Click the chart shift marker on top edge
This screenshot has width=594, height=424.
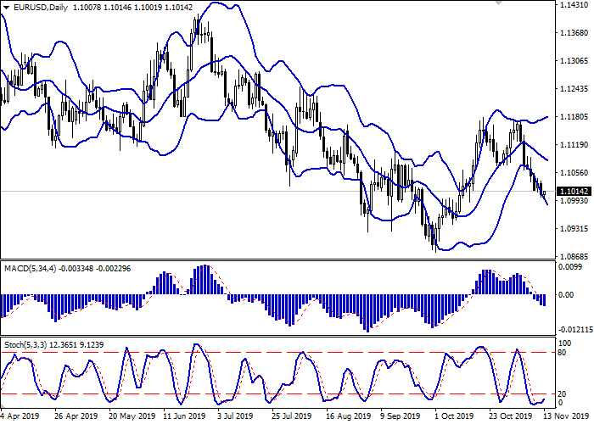pyautogui.click(x=497, y=4)
